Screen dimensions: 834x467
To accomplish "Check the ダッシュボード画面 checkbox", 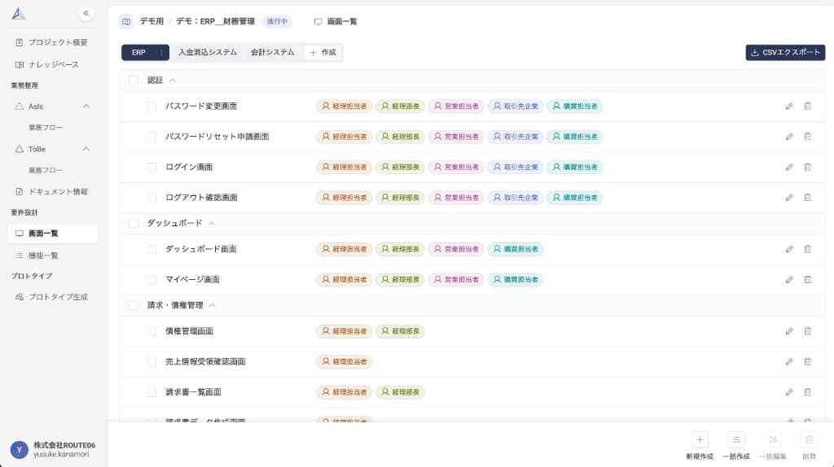I will [151, 249].
